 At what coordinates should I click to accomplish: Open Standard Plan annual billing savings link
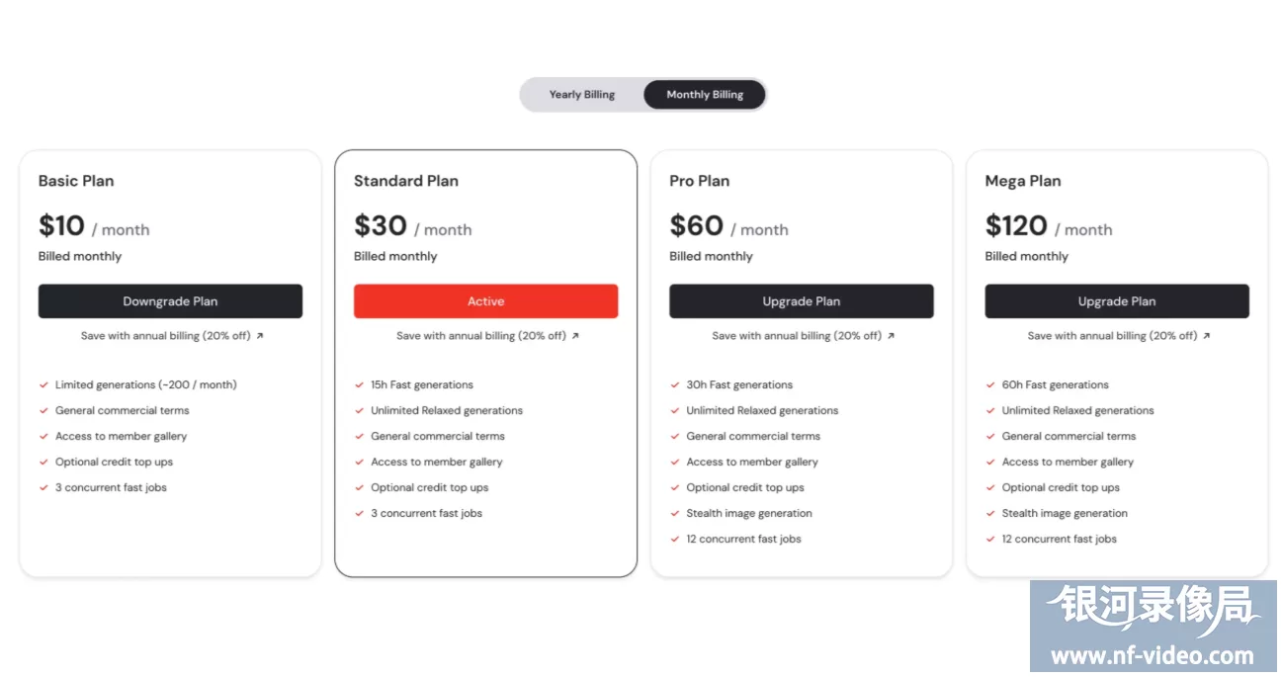click(480, 336)
